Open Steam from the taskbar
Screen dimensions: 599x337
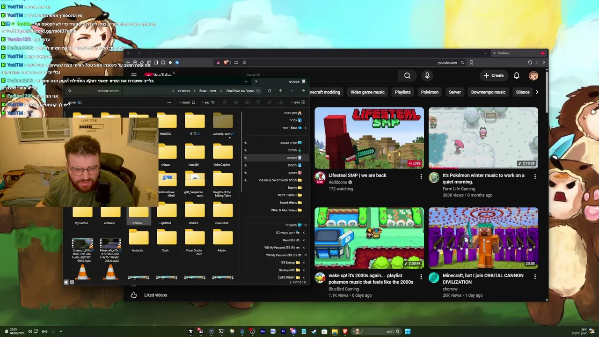pos(314,331)
